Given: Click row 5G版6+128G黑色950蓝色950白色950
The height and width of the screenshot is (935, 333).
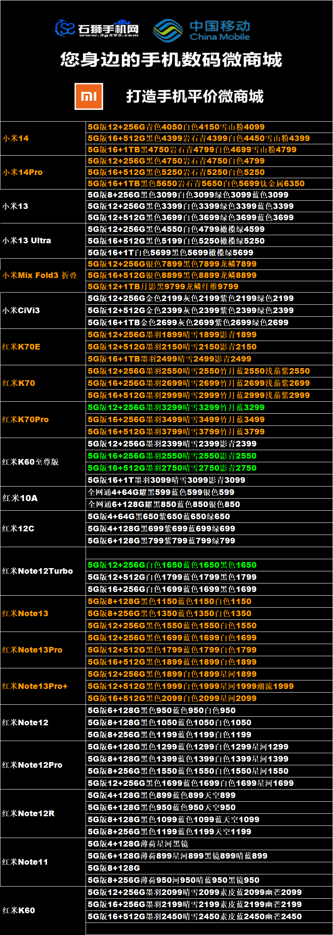Looking at the screenshot, I should [x=209, y=710].
